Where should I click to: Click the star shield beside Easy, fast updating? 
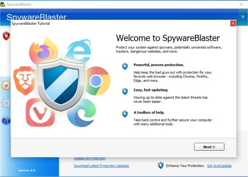125,92
